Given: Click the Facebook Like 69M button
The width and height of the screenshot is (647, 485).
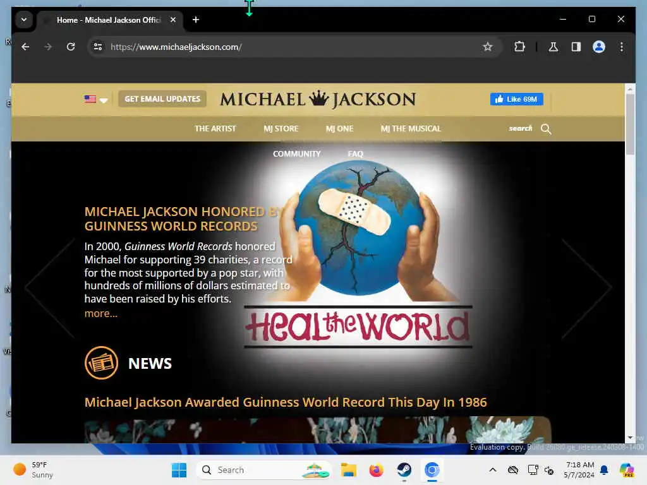Looking at the screenshot, I should point(517,99).
